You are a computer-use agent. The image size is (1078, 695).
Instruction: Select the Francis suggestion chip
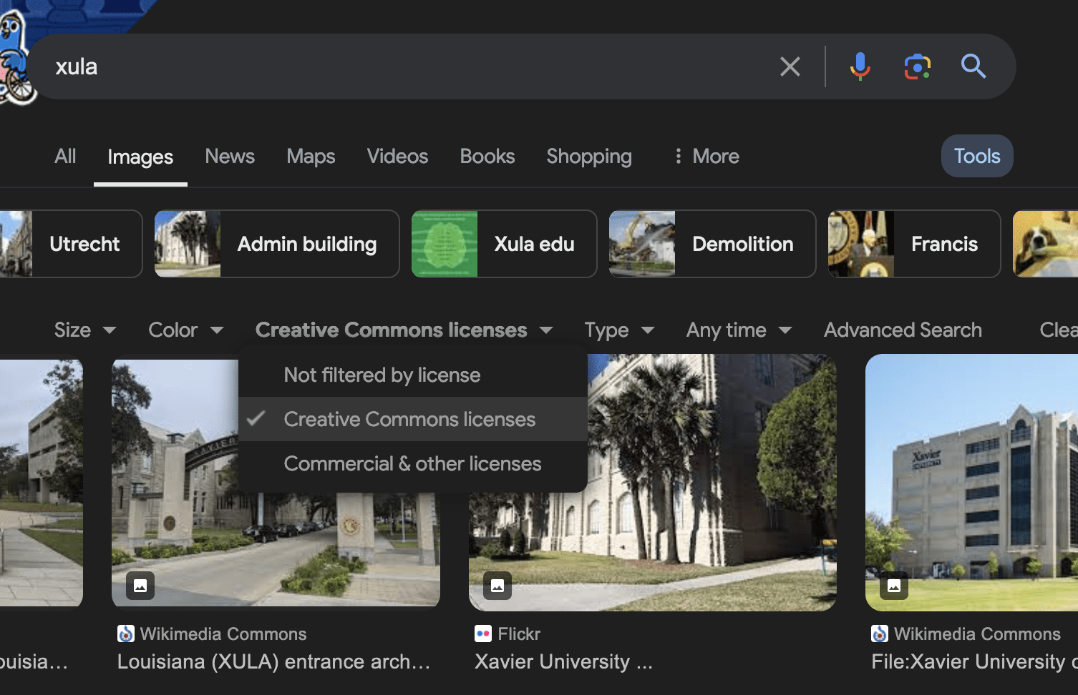pos(914,244)
